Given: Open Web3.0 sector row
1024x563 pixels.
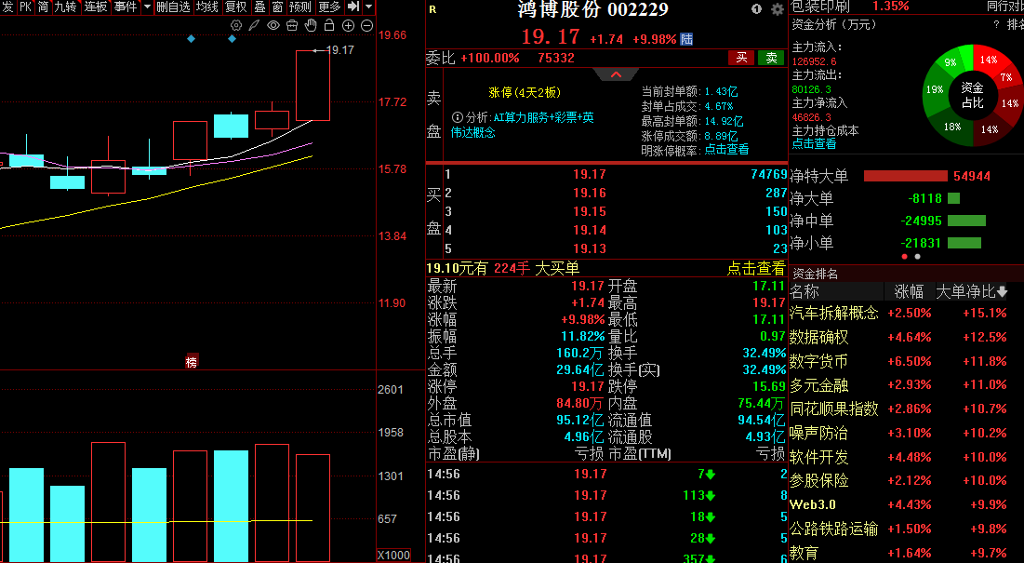Looking at the screenshot, I should point(906,505).
